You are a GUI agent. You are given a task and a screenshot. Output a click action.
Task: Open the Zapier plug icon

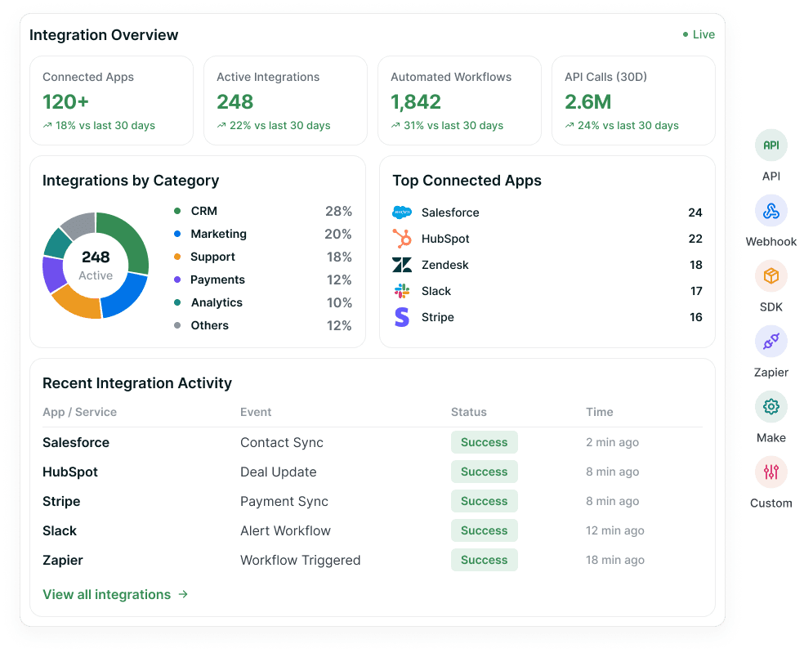(770, 342)
